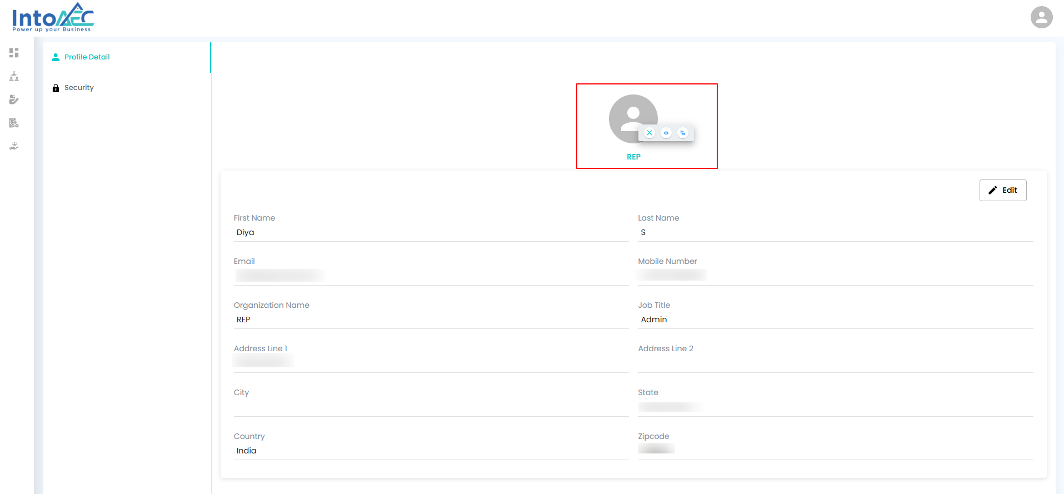Remove profile photo with X icon

click(650, 133)
